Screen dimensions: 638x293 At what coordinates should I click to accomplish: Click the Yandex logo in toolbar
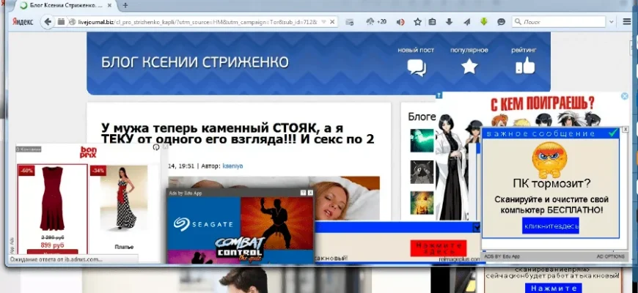coord(21,22)
